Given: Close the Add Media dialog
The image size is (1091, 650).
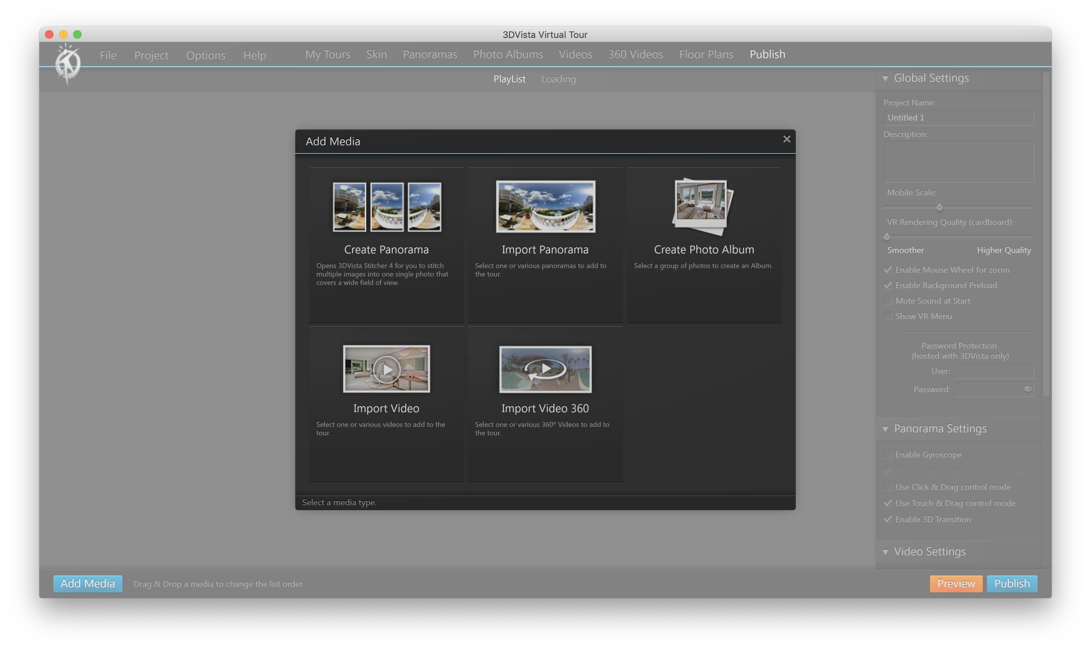Looking at the screenshot, I should tap(787, 138).
